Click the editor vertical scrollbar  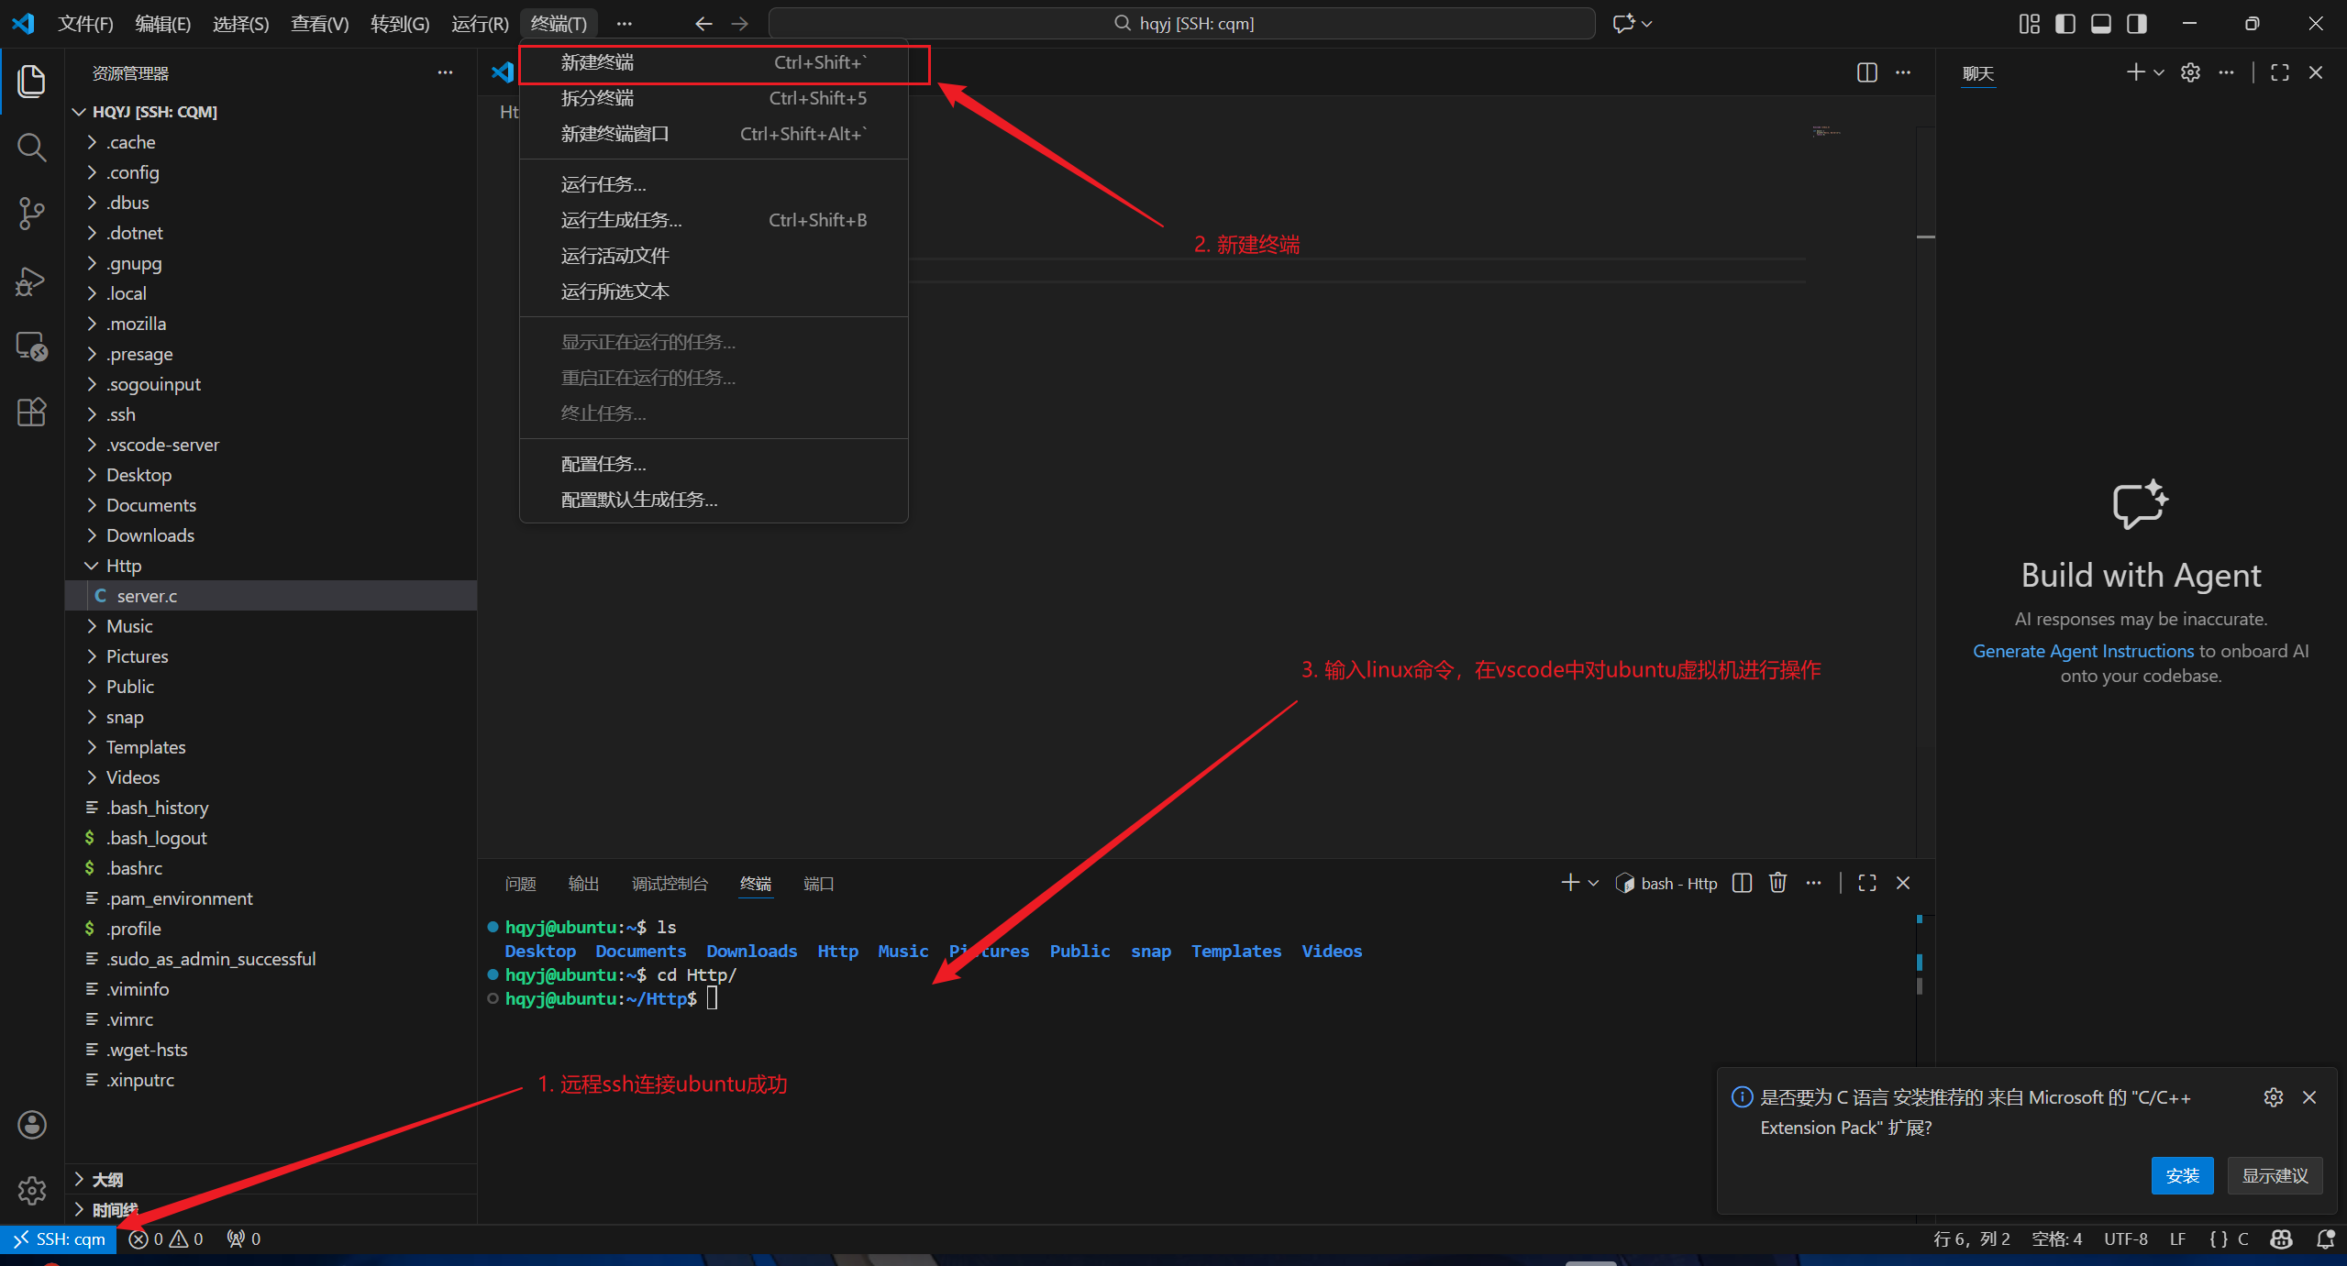[x=1925, y=458]
